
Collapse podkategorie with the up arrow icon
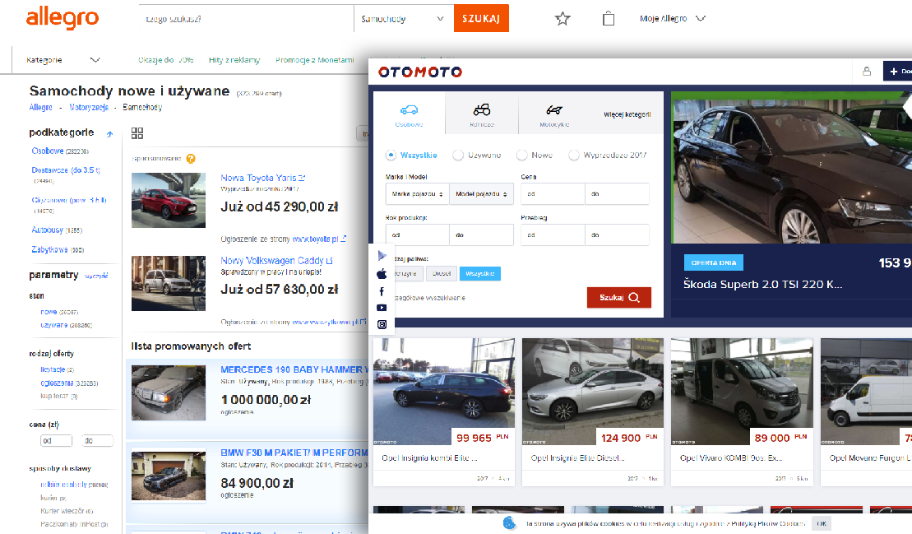(109, 134)
